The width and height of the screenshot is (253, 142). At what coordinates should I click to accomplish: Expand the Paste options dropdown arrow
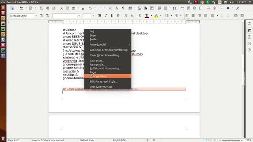[78, 8]
